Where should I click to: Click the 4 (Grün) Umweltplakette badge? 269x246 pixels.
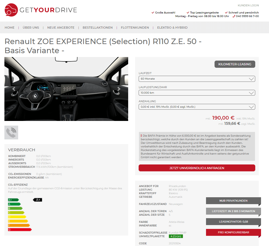176,236
